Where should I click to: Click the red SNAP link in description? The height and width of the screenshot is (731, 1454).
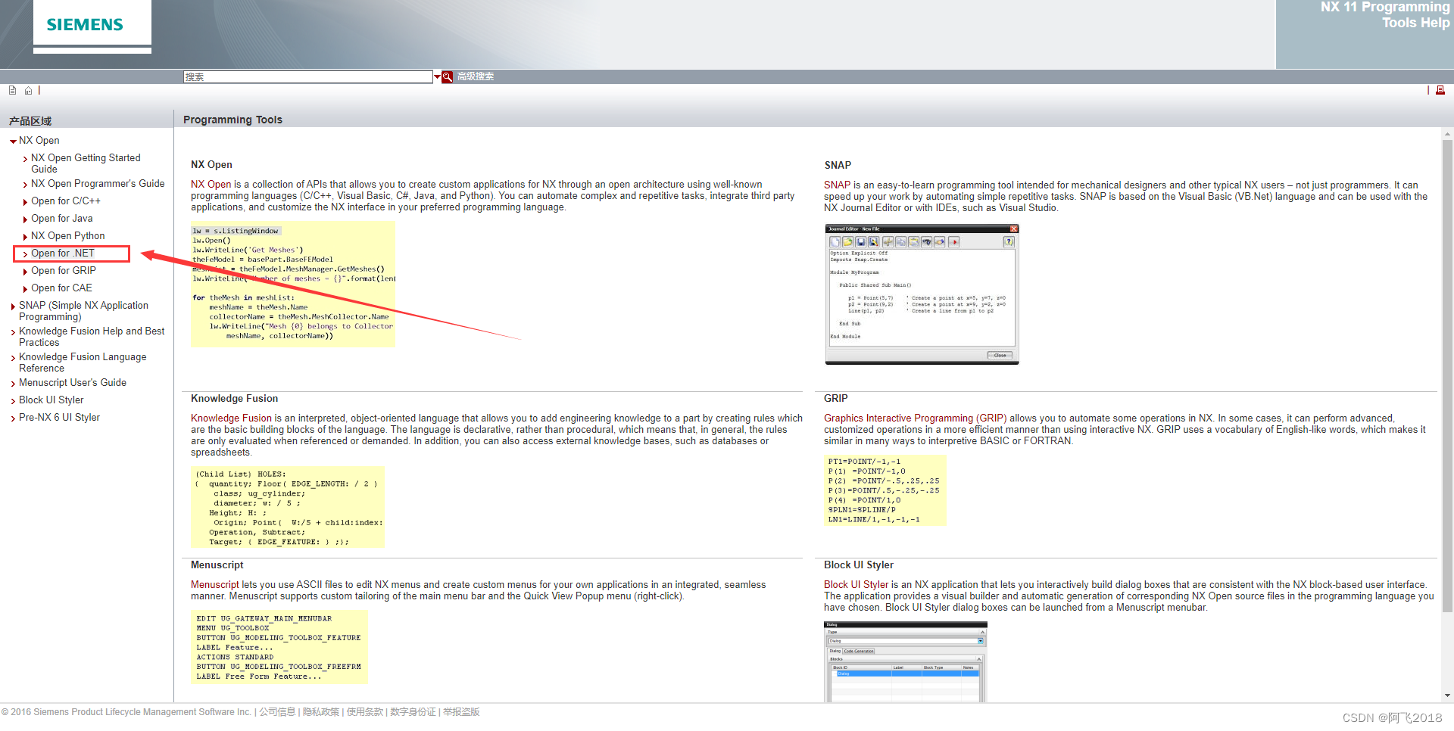tap(837, 185)
